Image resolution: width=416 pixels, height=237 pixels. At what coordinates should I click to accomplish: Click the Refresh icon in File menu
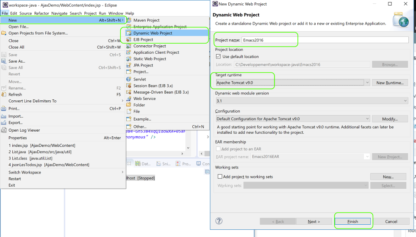(x=4, y=94)
